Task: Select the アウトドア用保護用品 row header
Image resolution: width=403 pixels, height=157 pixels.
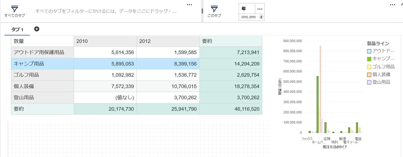Action: 42,52
